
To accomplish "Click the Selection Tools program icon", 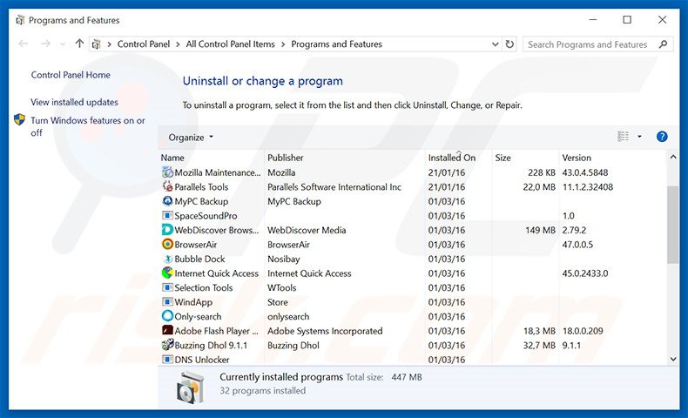I will (x=167, y=287).
